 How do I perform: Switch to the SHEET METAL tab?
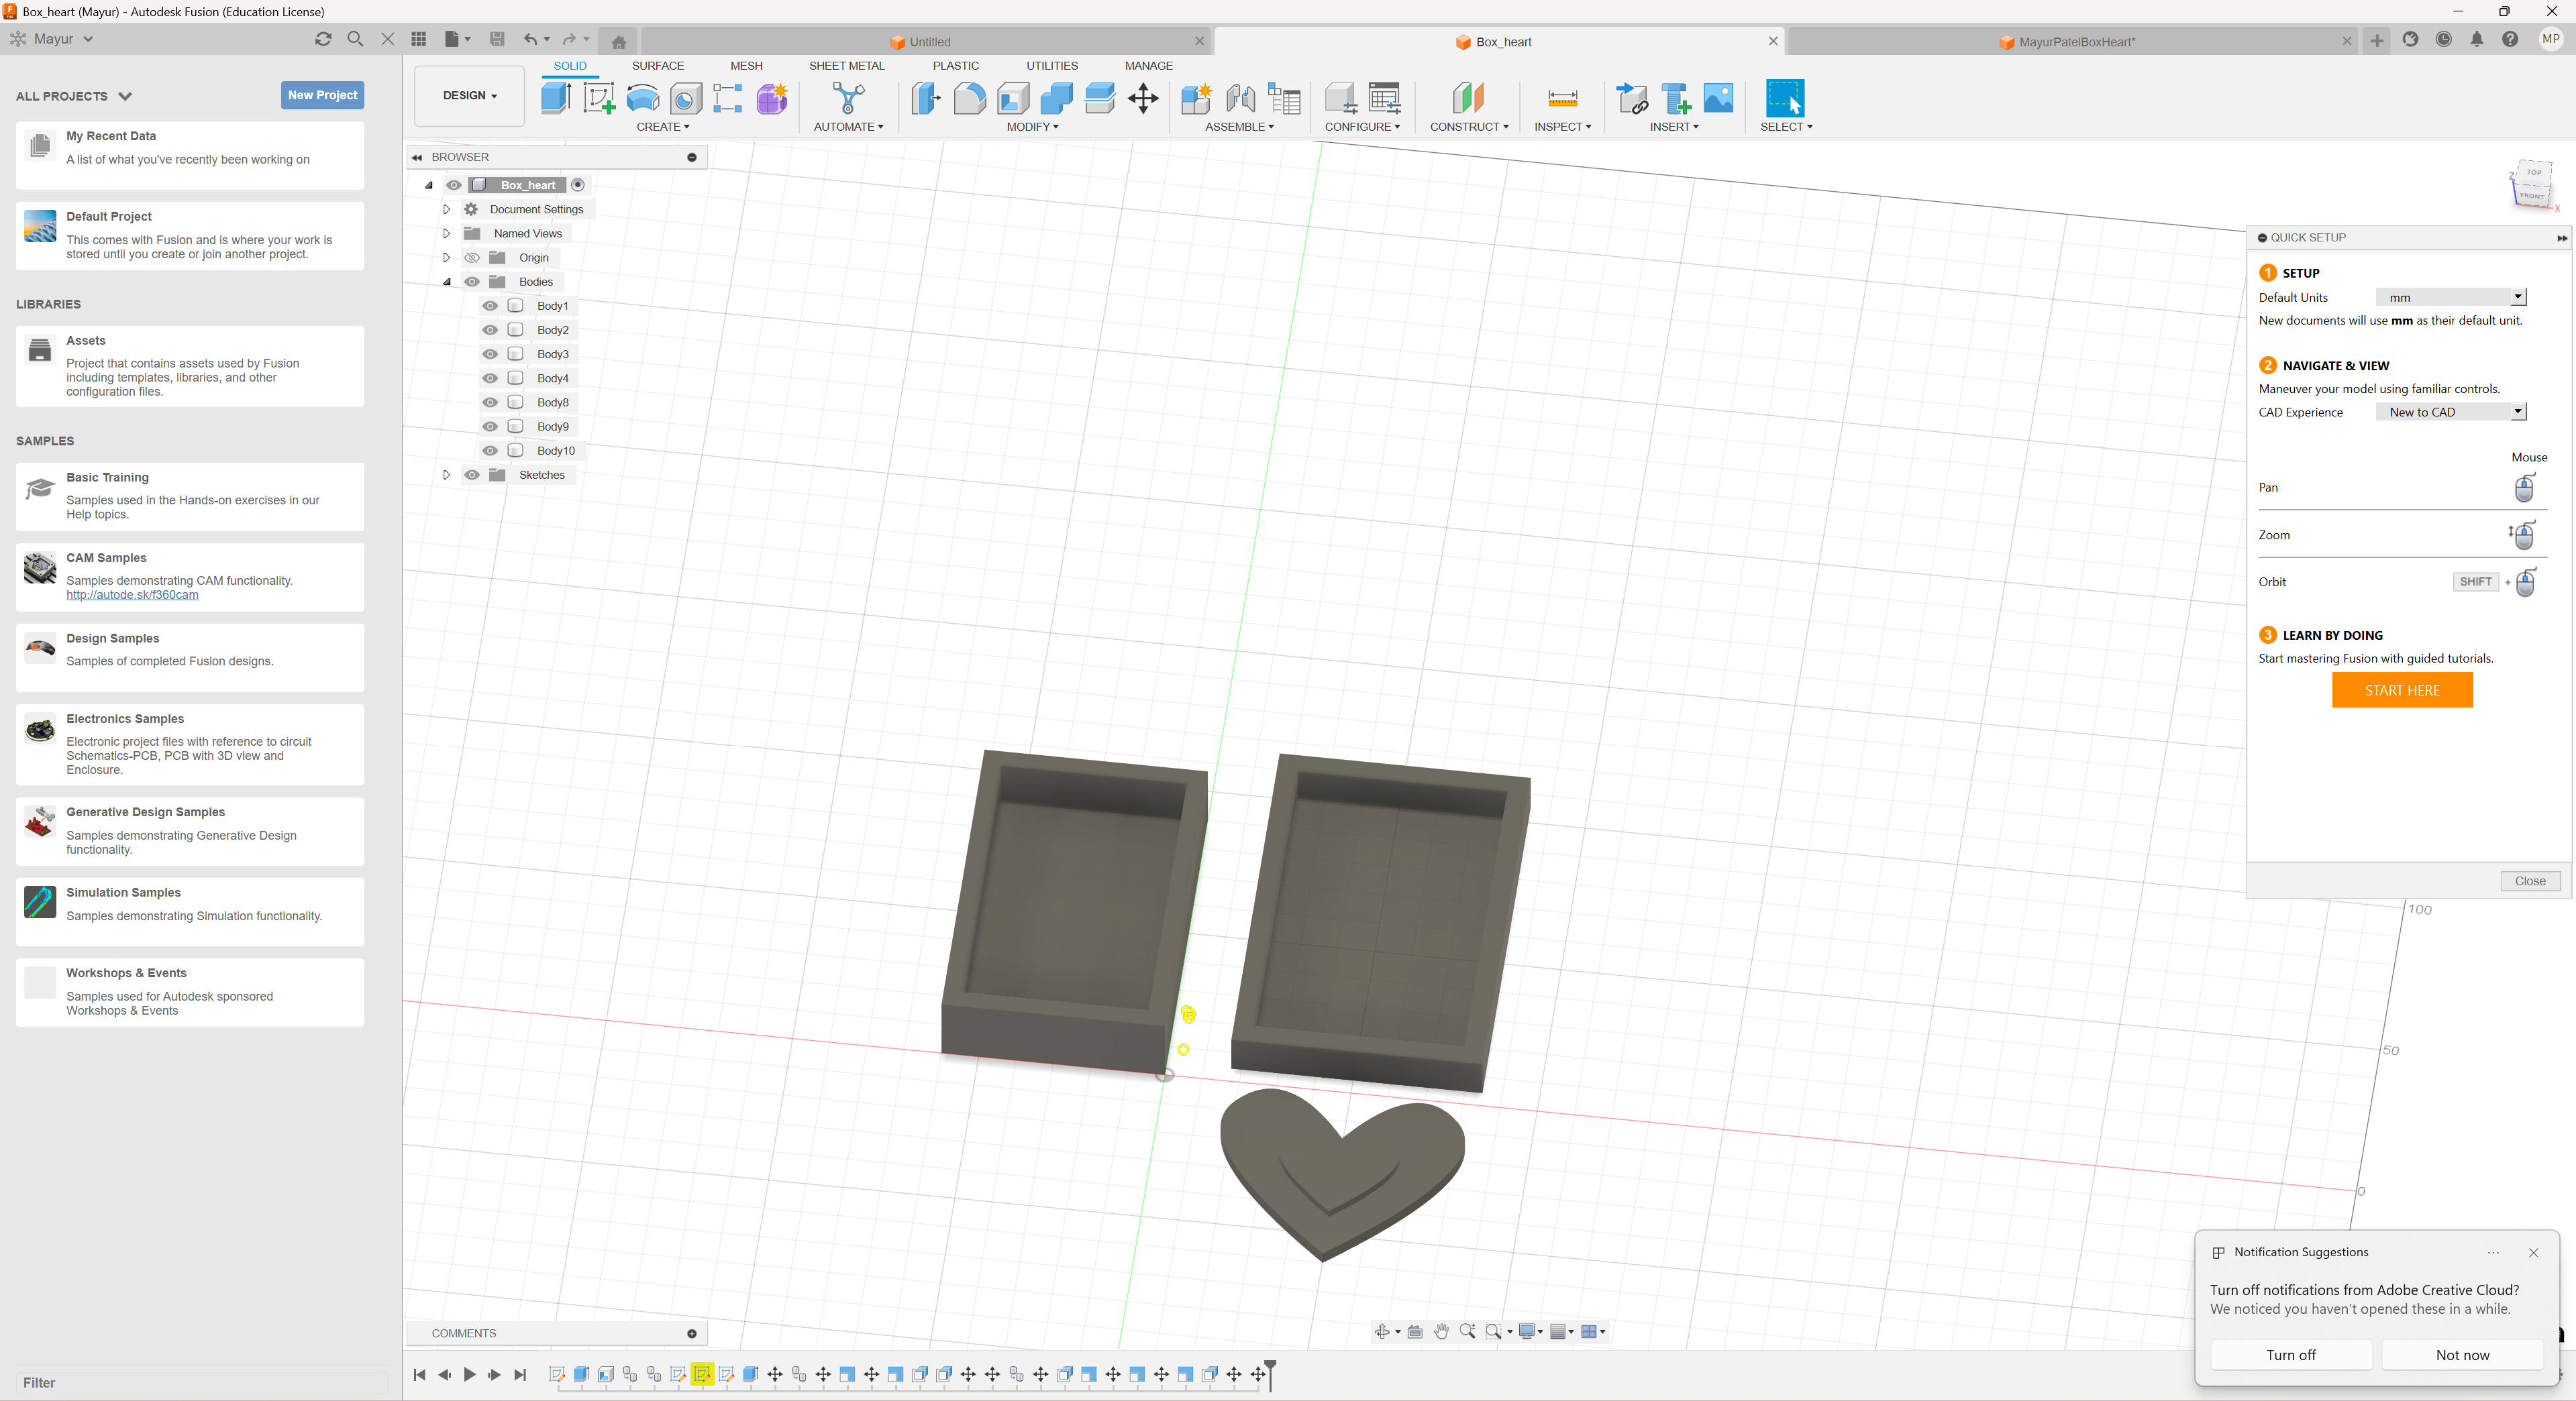(846, 66)
